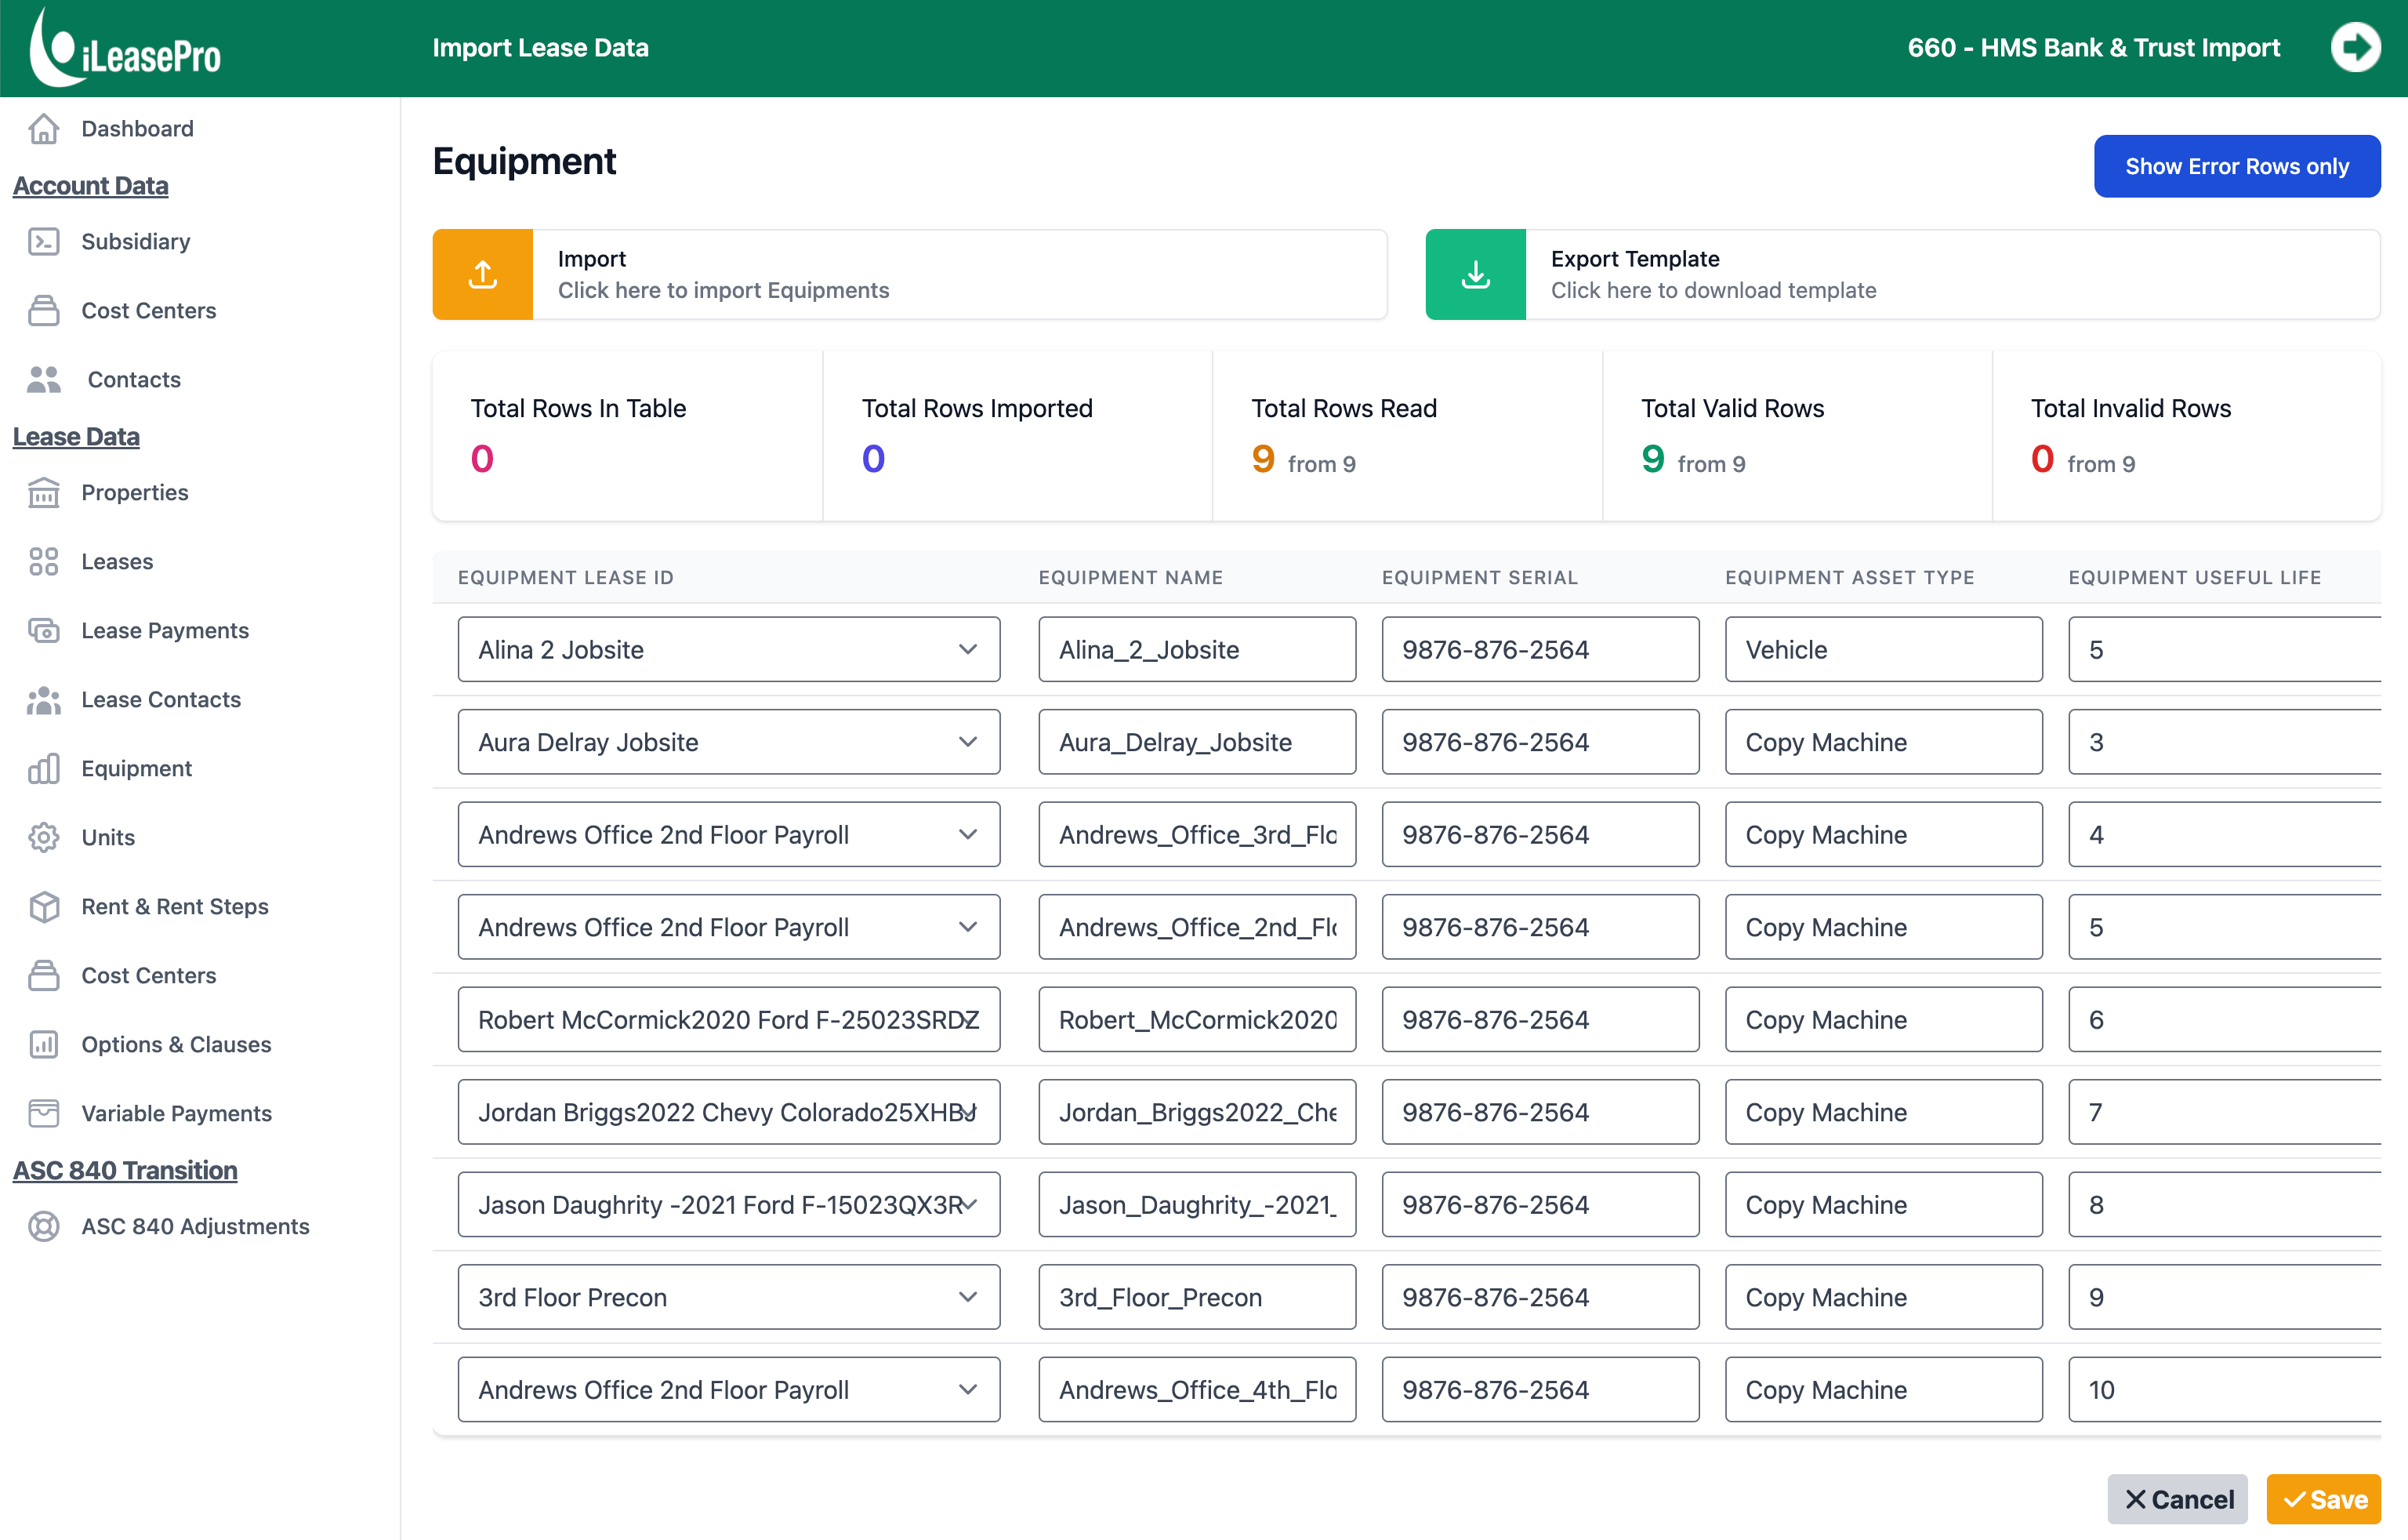Click the Lease Payments icon
Image resolution: width=2408 pixels, height=1540 pixels.
click(44, 630)
